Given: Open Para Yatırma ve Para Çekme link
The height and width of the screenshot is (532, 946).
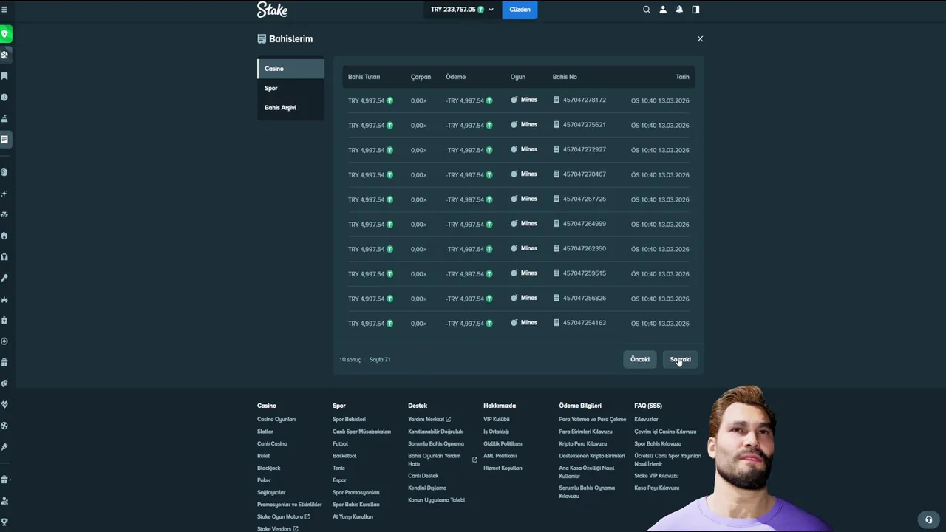Looking at the screenshot, I should 593,419.
